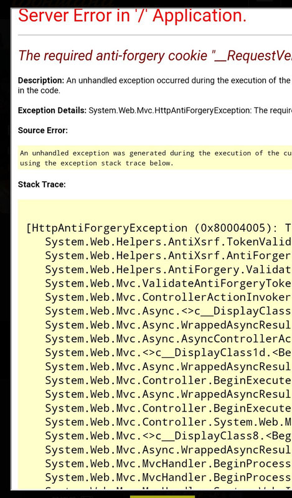Click the bold "Description:" label
This screenshot has width=292, height=498.
click(x=41, y=80)
